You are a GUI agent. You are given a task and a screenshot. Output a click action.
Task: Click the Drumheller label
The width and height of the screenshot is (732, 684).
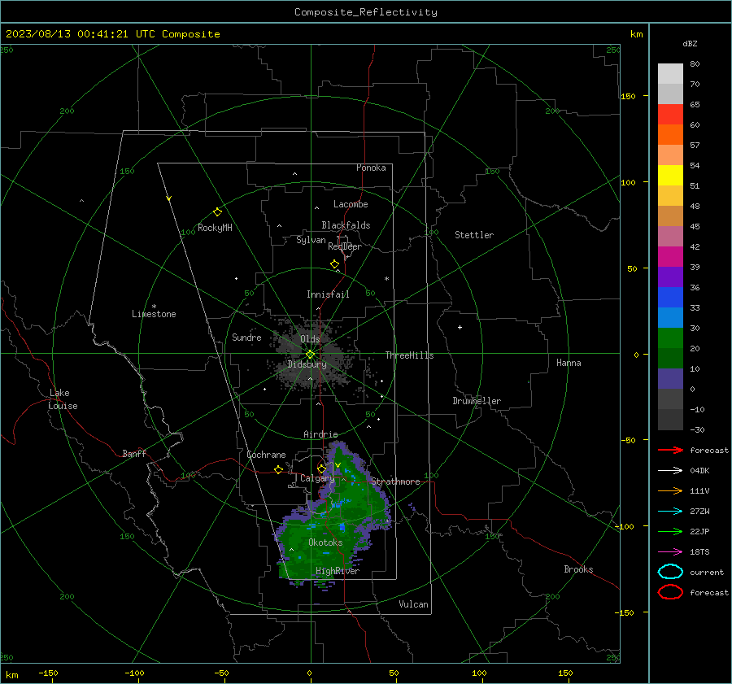477,401
